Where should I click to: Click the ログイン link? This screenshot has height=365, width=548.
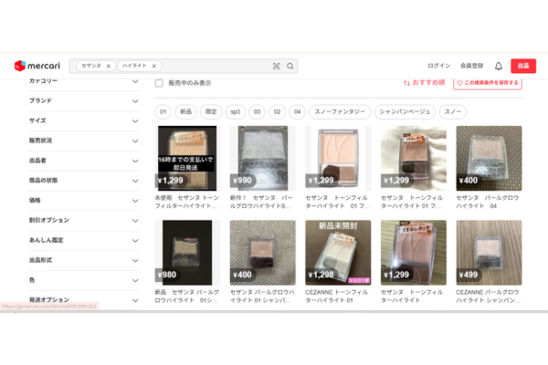pyautogui.click(x=438, y=66)
